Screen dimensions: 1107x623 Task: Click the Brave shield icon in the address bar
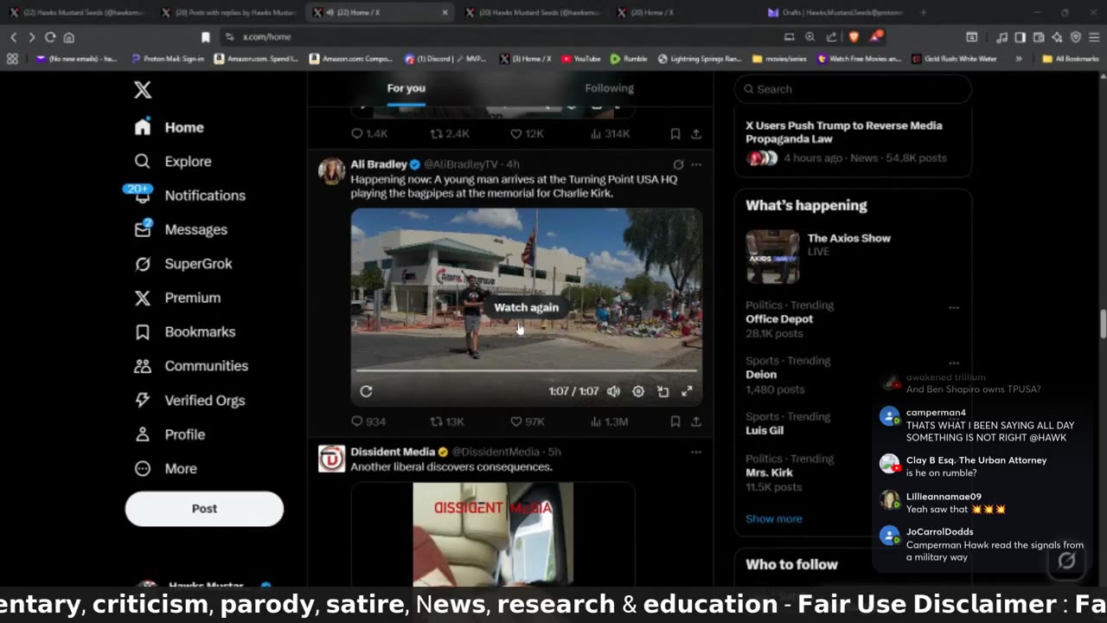pyautogui.click(x=854, y=37)
